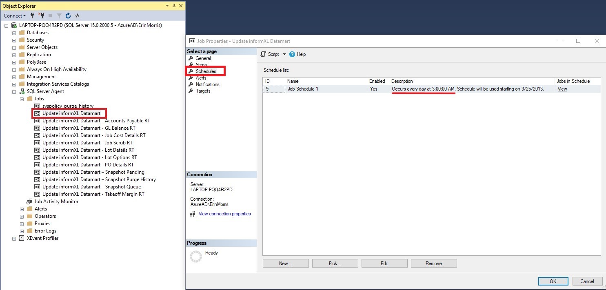
Task: Open the Script dropdown arrow
Action: (x=284, y=54)
